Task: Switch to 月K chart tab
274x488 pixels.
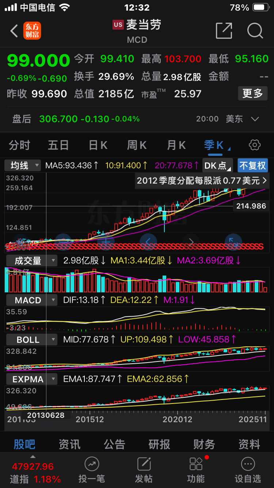Action: 176,145
